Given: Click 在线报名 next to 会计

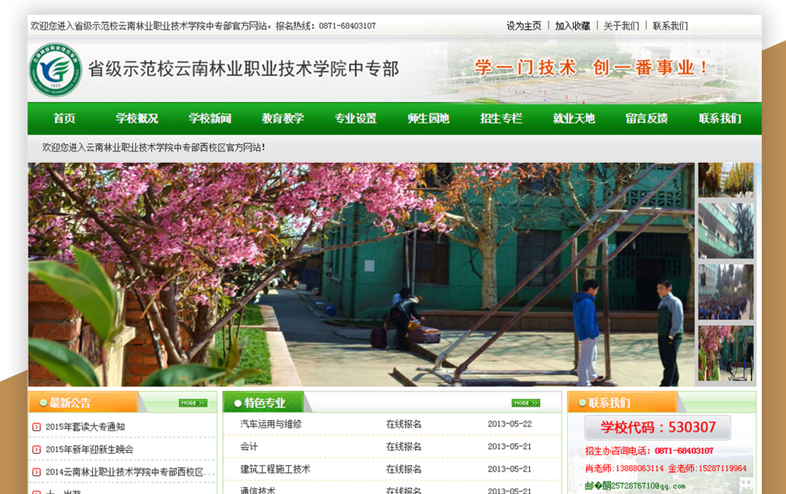Looking at the screenshot, I should pos(403,446).
